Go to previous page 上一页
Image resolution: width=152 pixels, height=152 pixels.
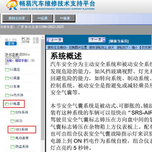click(x=55, y=40)
